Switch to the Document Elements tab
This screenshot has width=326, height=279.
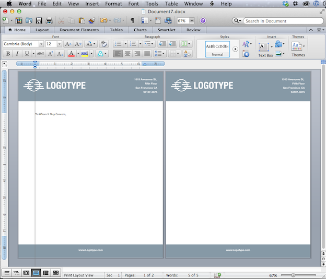pyautogui.click(x=79, y=30)
